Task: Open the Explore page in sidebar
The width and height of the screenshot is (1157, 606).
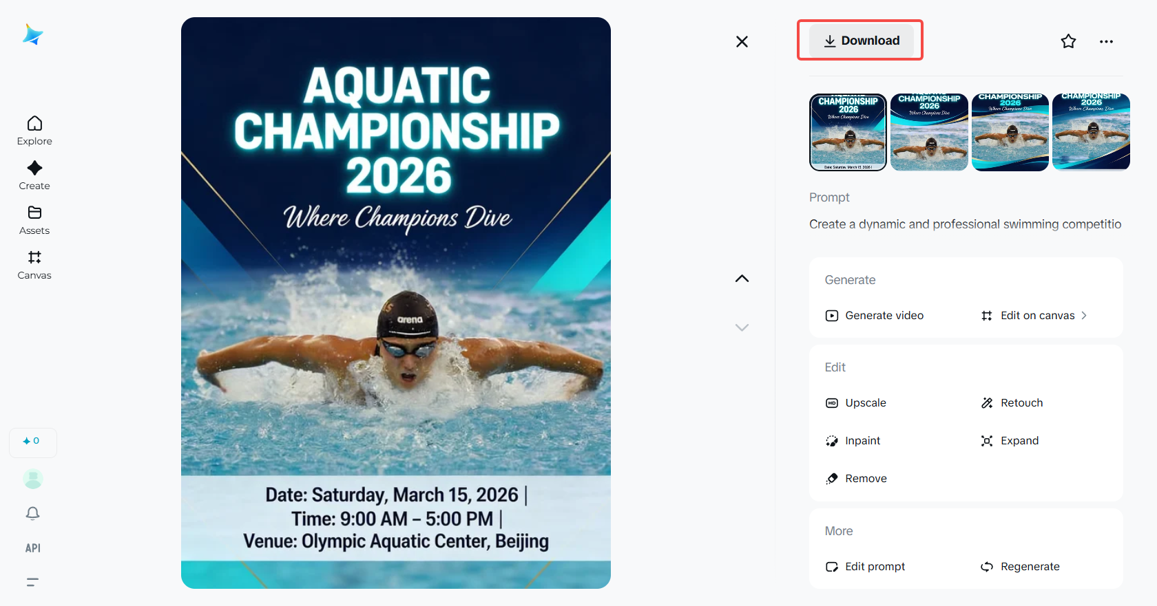Action: click(34, 130)
